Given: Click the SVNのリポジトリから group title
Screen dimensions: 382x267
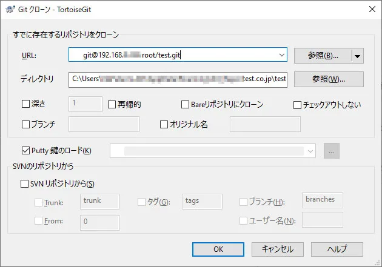Looking at the screenshot, I should [43, 166].
